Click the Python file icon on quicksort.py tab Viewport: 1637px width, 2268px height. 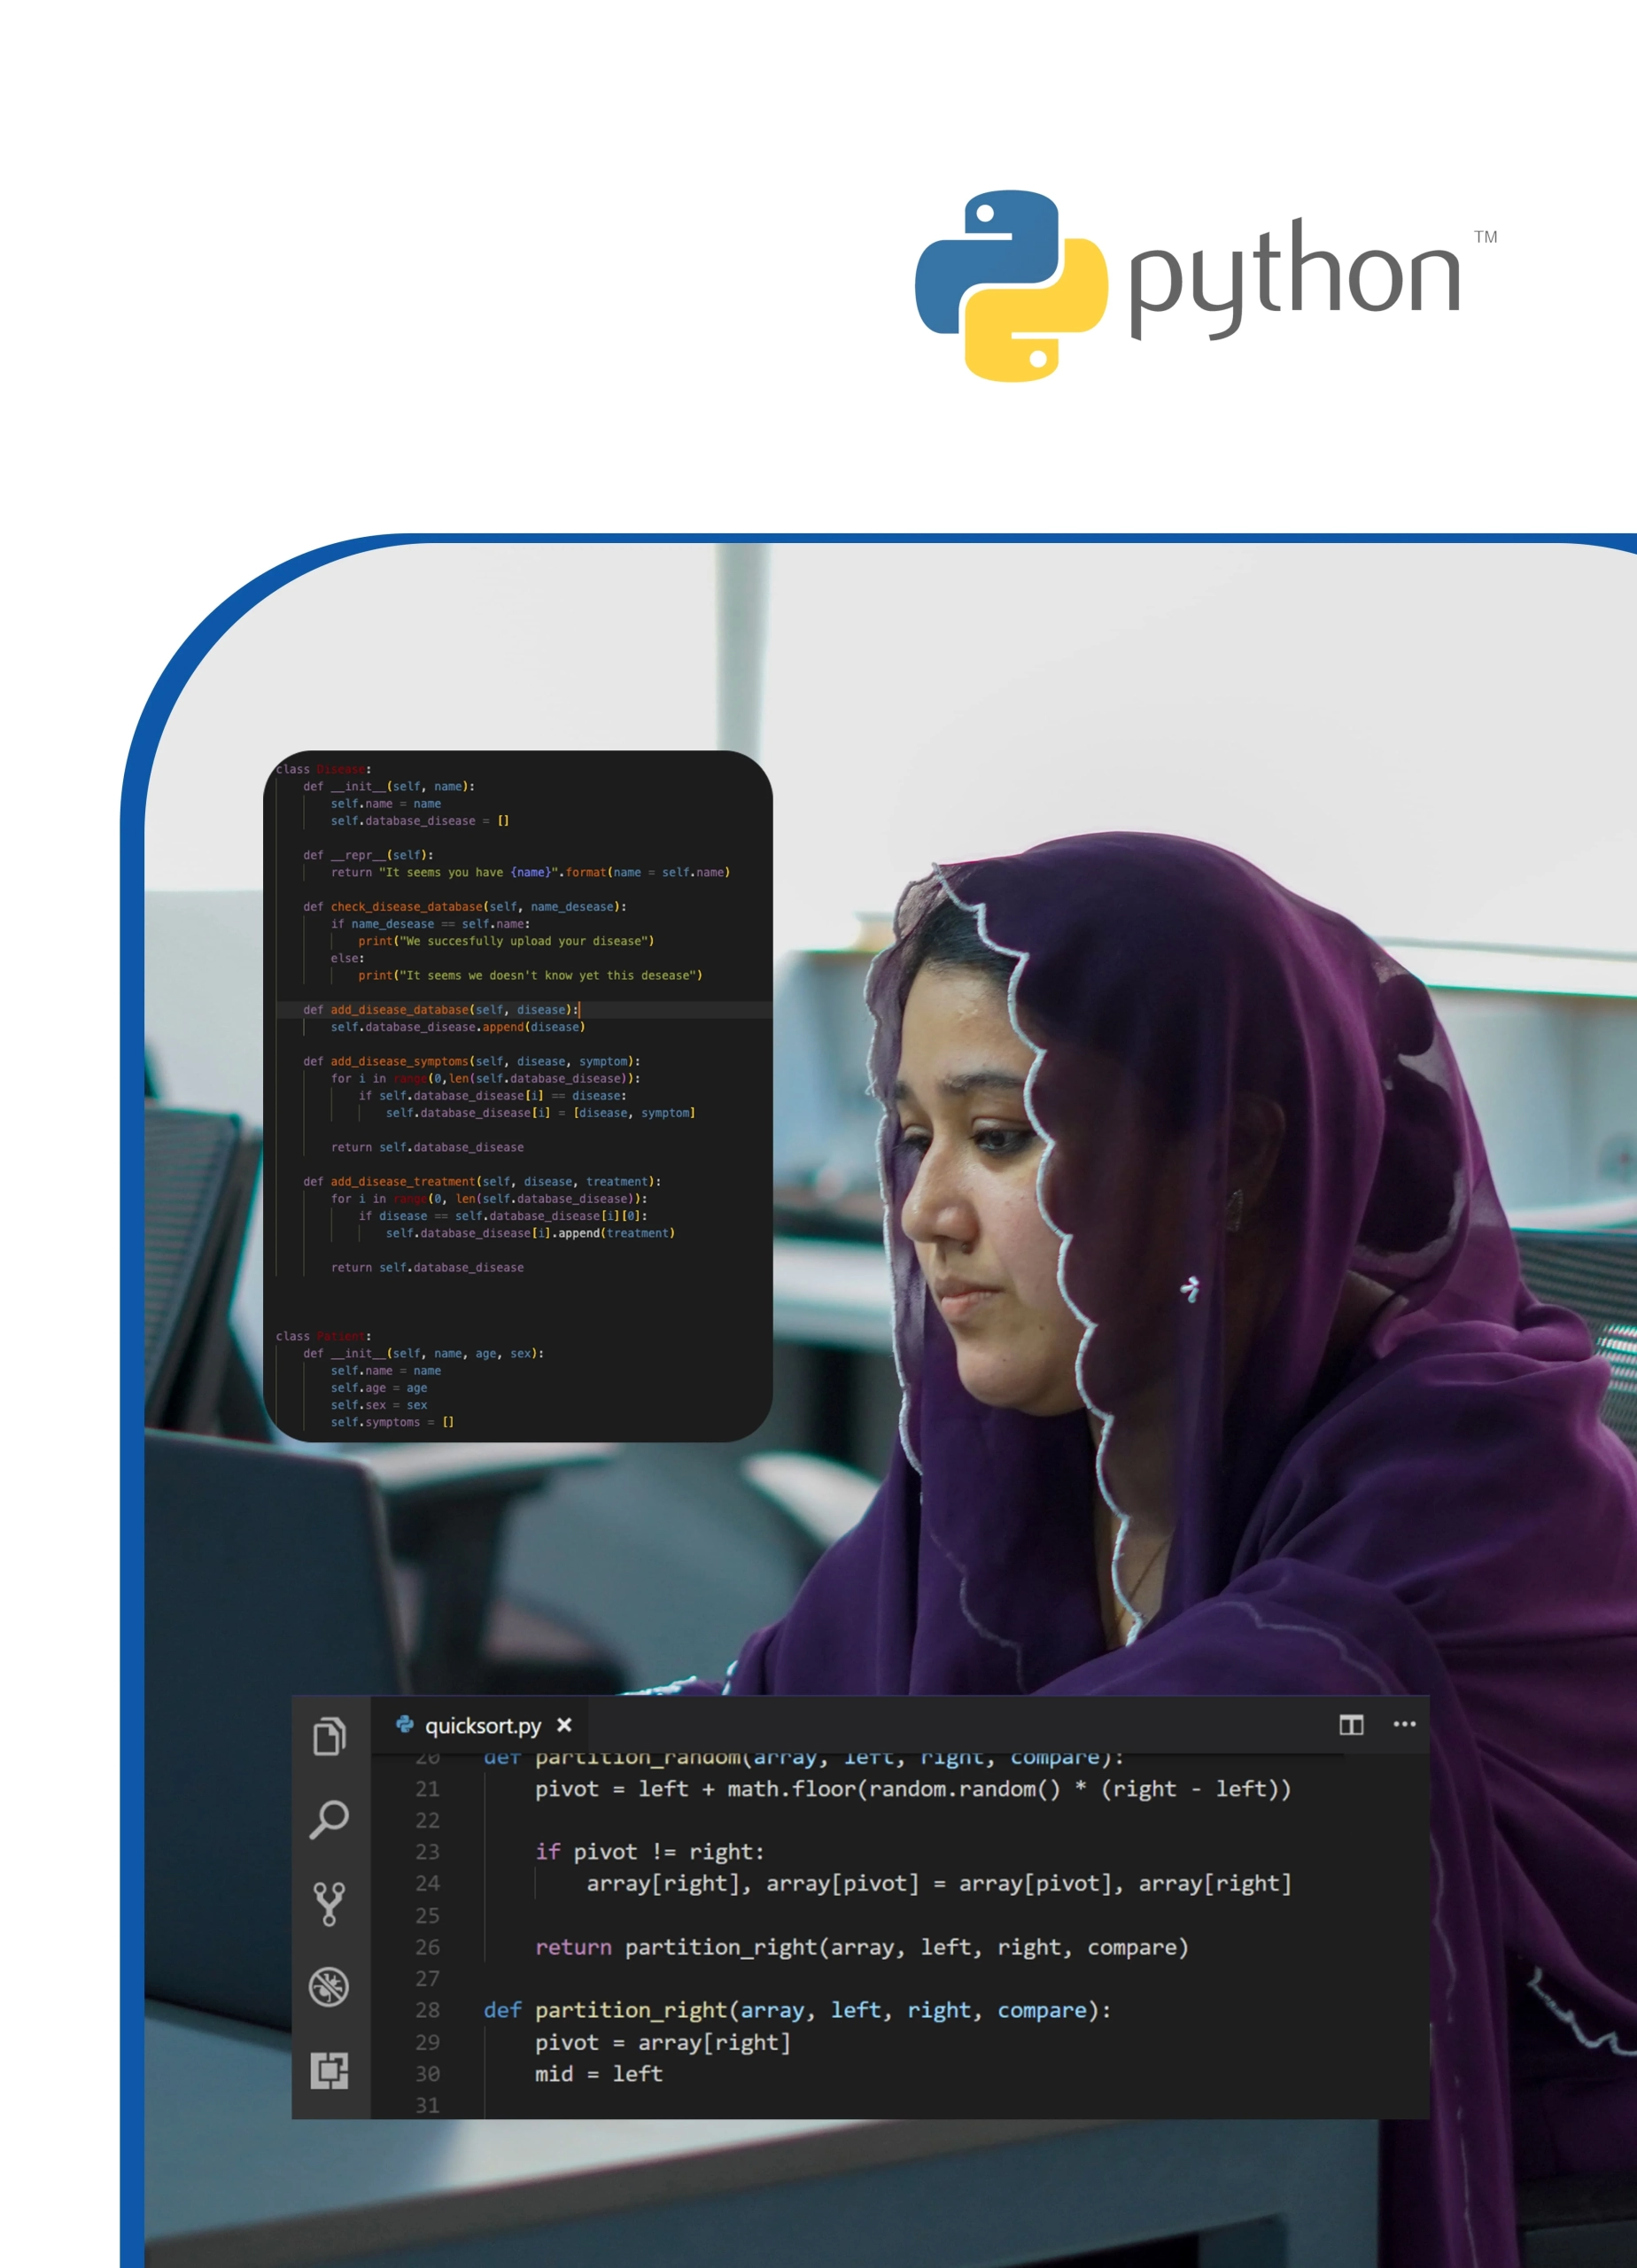click(x=405, y=1724)
